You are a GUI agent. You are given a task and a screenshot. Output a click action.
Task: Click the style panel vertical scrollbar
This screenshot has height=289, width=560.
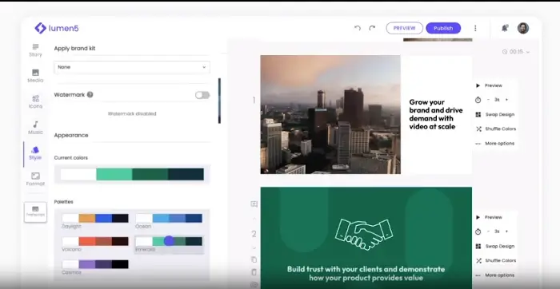tap(219, 101)
